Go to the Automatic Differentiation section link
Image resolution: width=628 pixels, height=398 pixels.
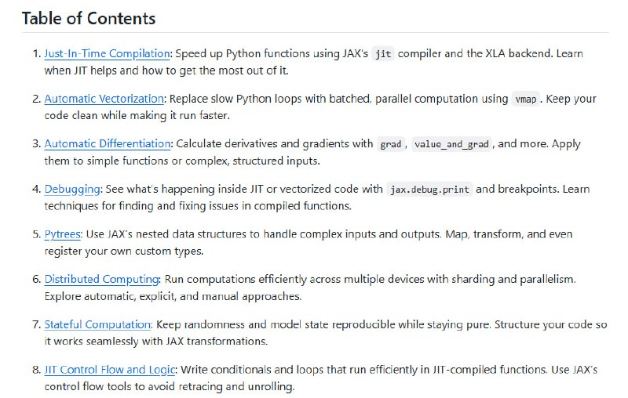[x=108, y=143]
